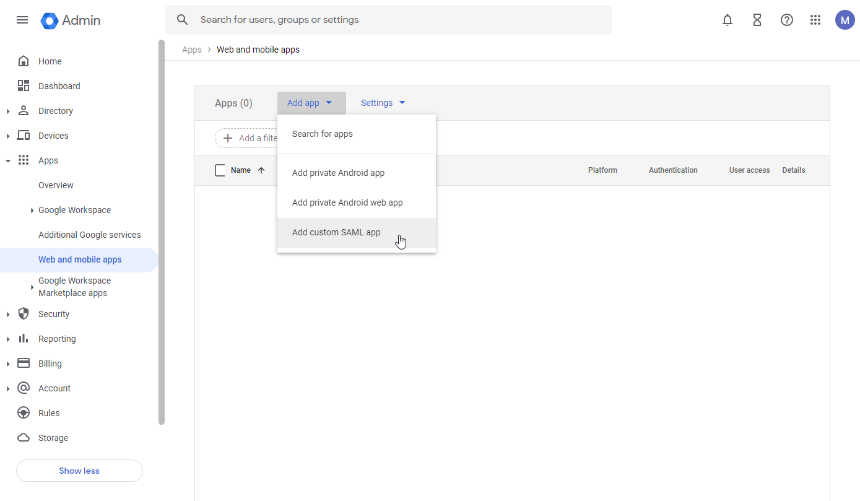
Task: Expand the Billing section arrow
Action: [8, 364]
